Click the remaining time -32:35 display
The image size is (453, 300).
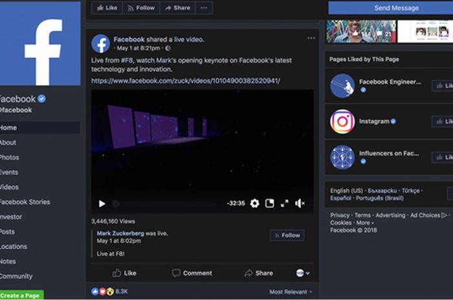236,203
